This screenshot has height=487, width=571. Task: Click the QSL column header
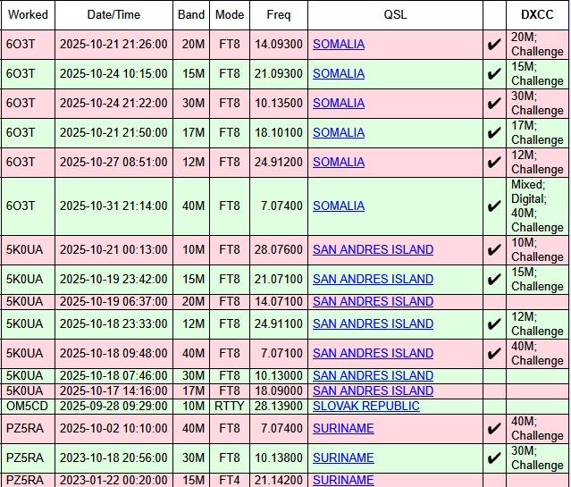coord(395,15)
